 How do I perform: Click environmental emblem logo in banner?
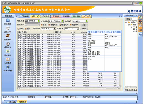pos(7,10)
